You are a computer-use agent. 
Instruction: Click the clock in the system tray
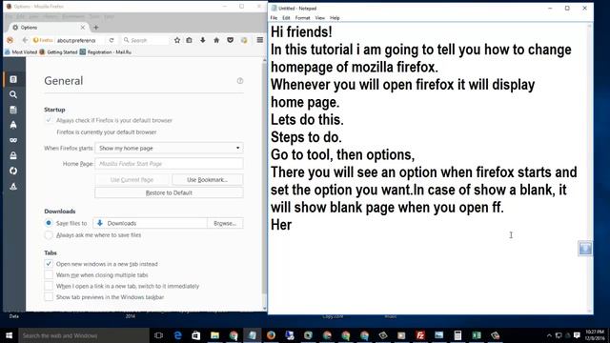tap(595, 335)
